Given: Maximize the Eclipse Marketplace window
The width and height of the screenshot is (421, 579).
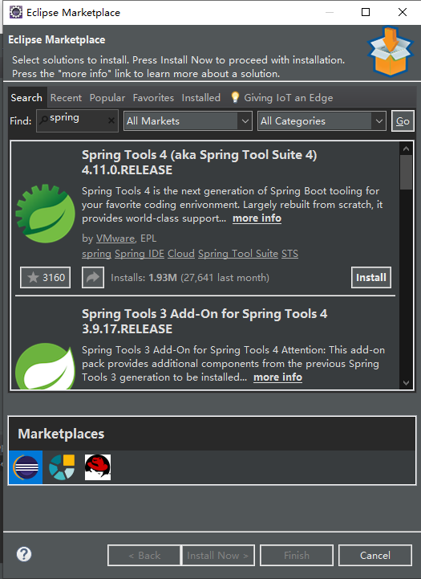Looking at the screenshot, I should click(366, 12).
